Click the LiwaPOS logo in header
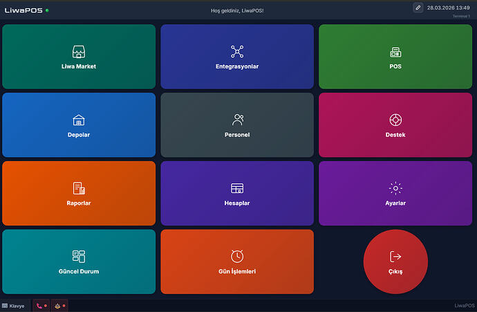477x312 pixels. (24, 10)
